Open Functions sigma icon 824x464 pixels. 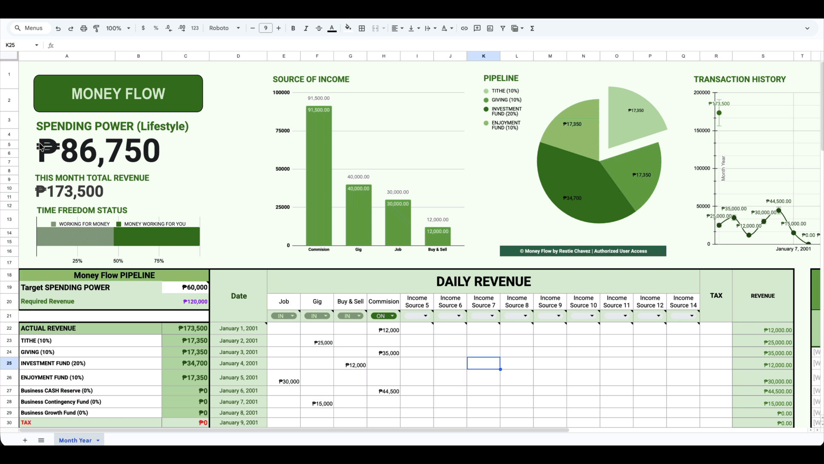532,28
